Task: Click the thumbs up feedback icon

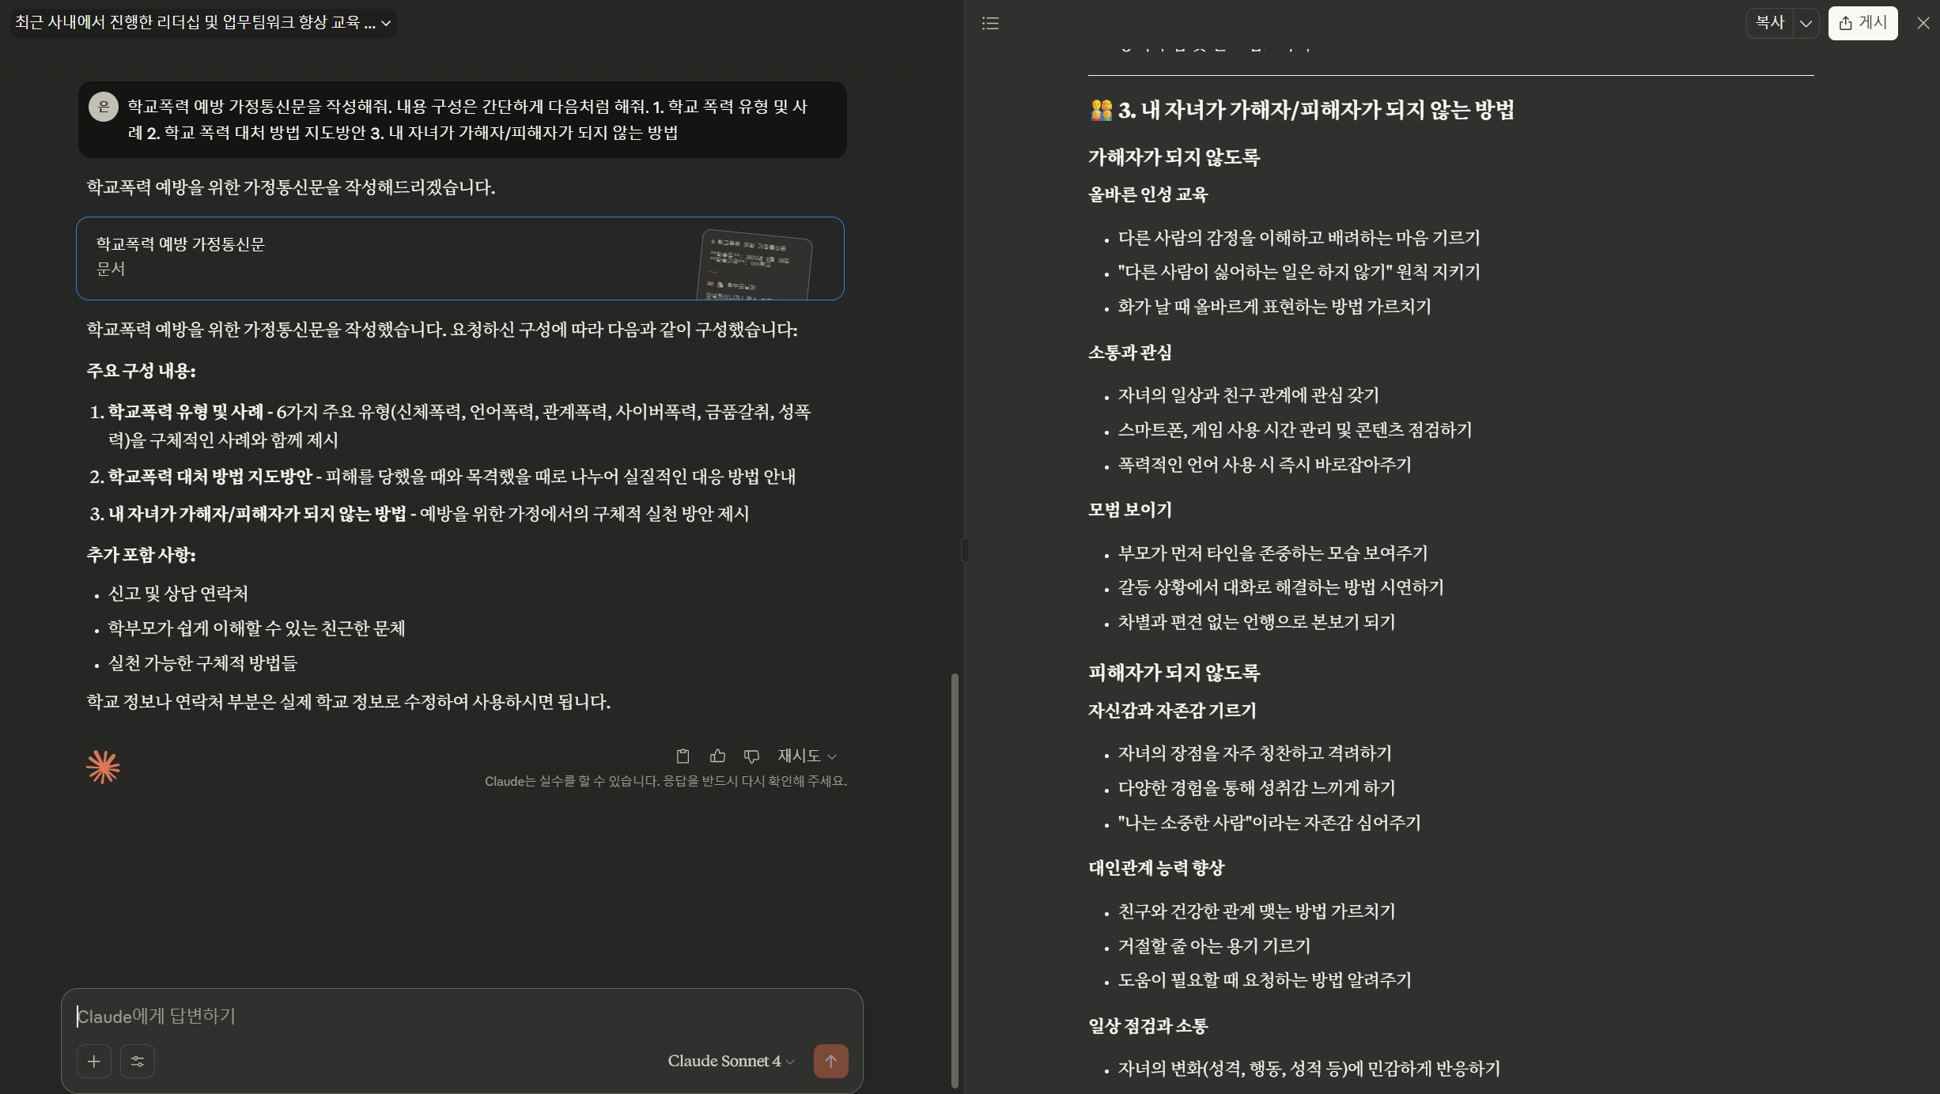Action: click(x=717, y=756)
